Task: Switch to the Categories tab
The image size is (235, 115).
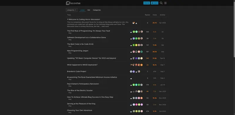Action: (x=97, y=10)
